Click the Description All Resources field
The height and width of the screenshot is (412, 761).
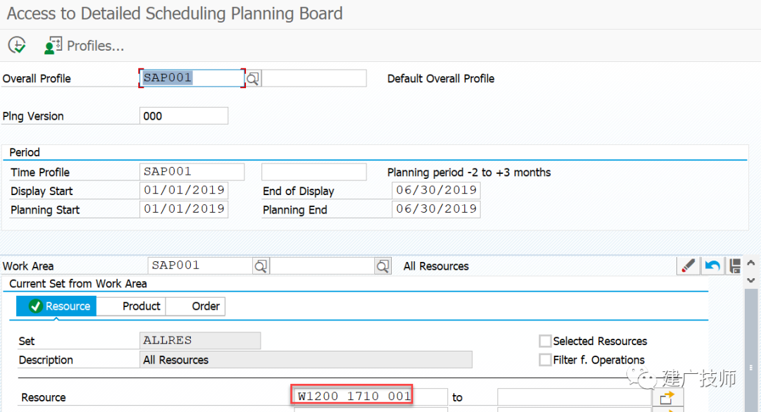306,360
